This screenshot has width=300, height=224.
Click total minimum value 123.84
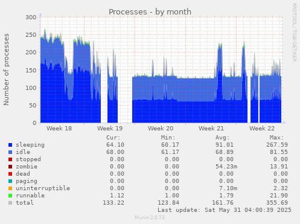(168, 203)
